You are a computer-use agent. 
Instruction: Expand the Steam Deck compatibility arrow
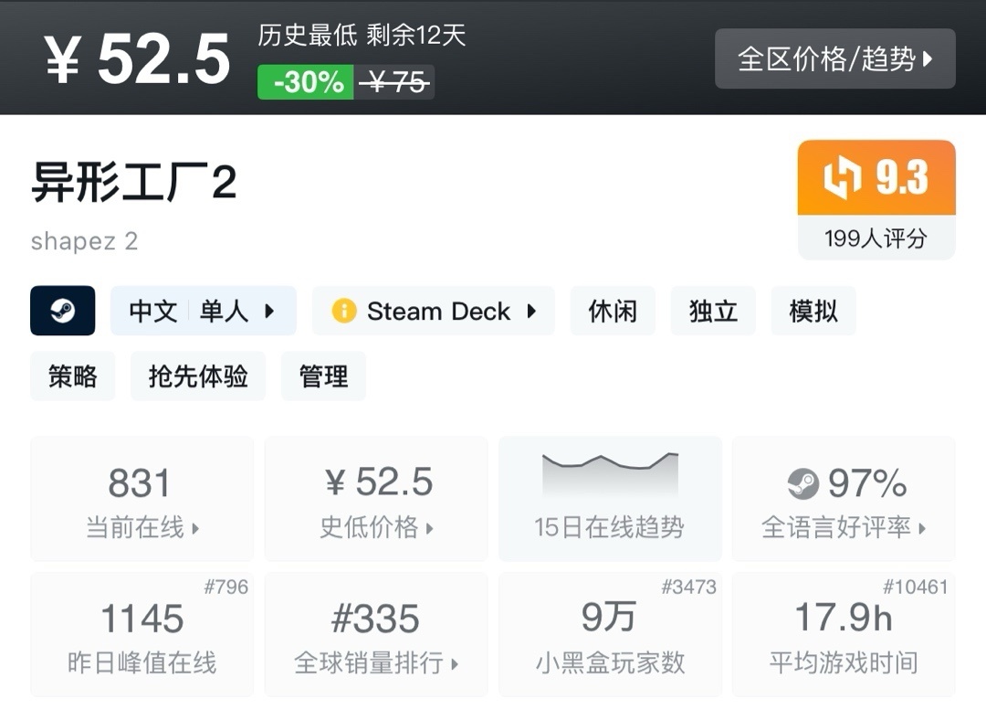click(531, 311)
